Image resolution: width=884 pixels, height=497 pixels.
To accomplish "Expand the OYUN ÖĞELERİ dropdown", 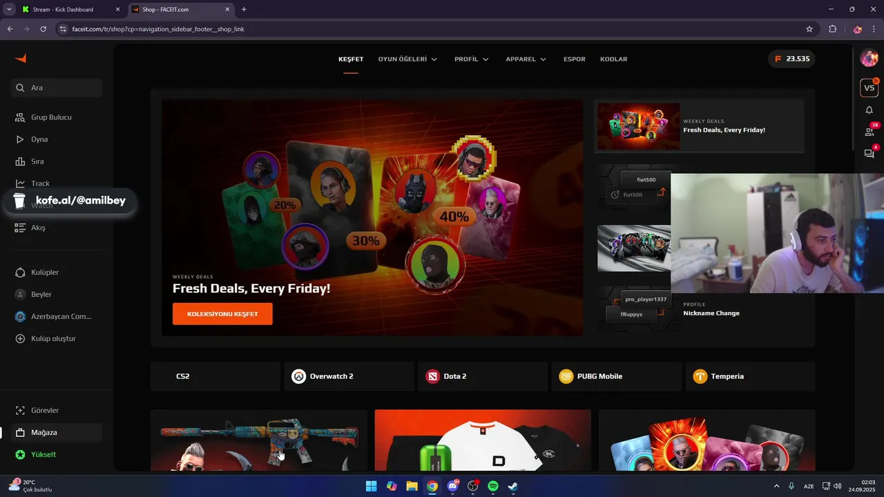I will pos(407,59).
